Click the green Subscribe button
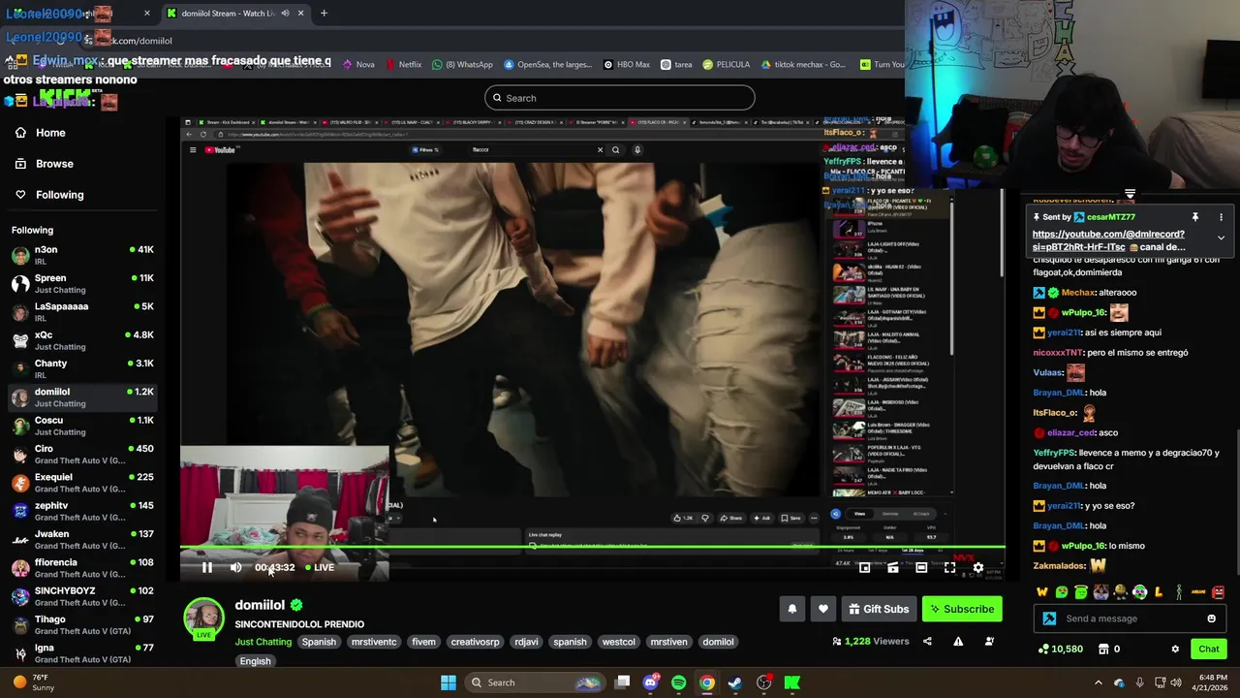Screen dimensions: 1240x698 pyautogui.click(x=962, y=609)
